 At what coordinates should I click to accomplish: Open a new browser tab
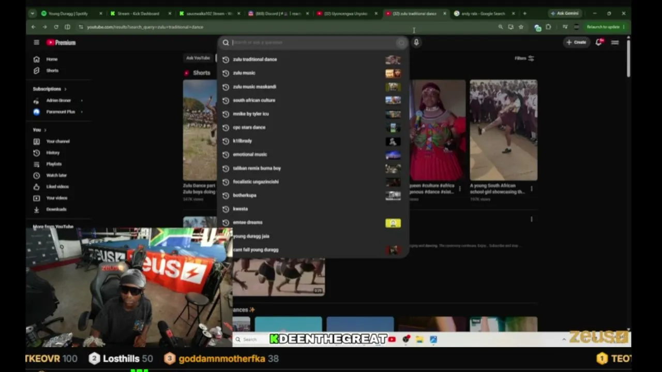524,13
